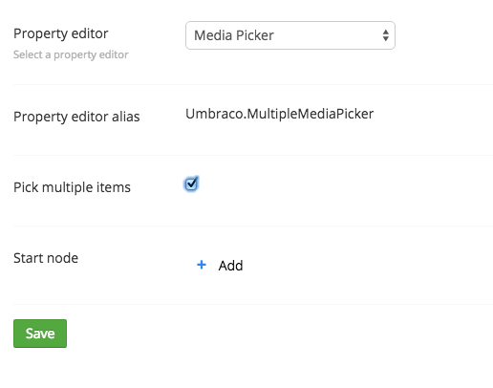Click the lower arrow of the select stepper
Screen dimensions: 493x388
[x=386, y=39]
